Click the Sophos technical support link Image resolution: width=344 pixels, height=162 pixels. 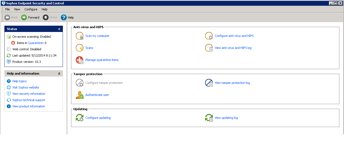click(29, 100)
